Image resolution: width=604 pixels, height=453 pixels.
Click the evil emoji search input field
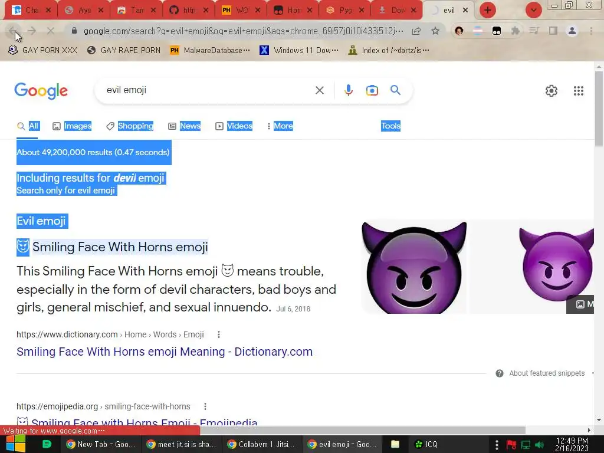208,90
